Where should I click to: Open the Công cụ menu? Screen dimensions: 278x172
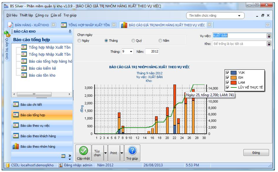tap(42, 15)
